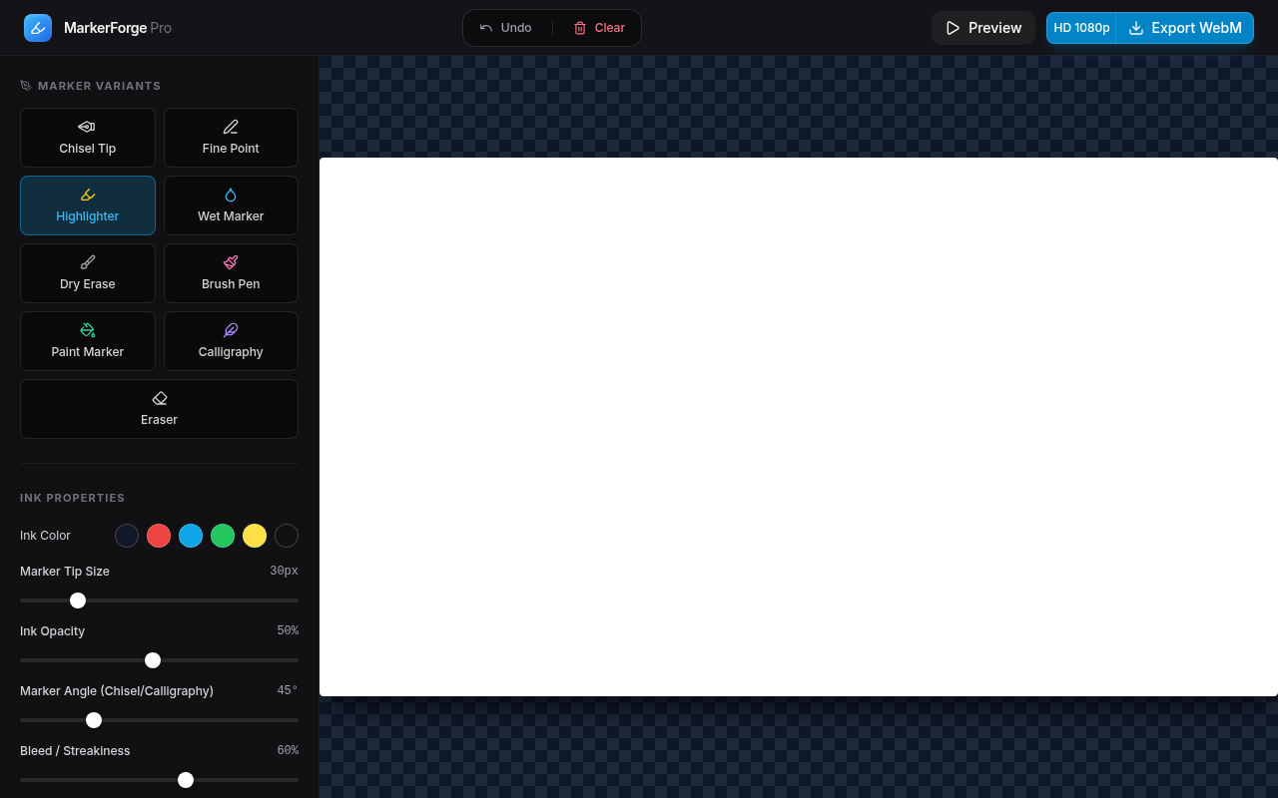
Task: Click the 50% opacity value
Action: pos(288,630)
